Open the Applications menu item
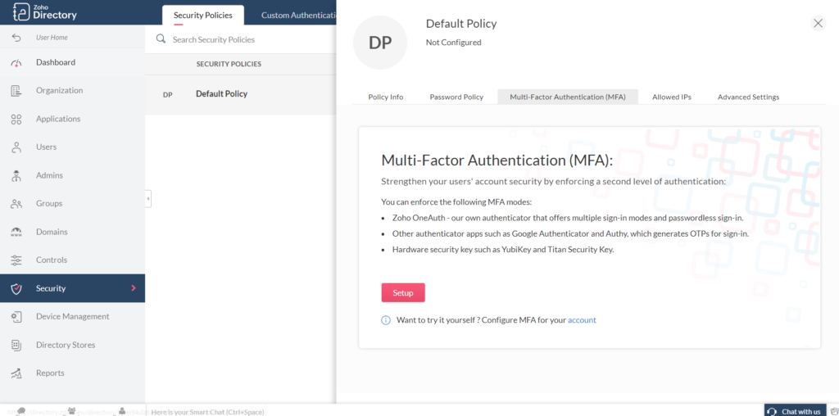The height and width of the screenshot is (416, 839). coord(72,119)
